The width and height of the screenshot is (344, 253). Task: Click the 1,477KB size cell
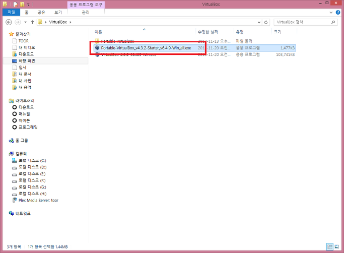(288, 48)
